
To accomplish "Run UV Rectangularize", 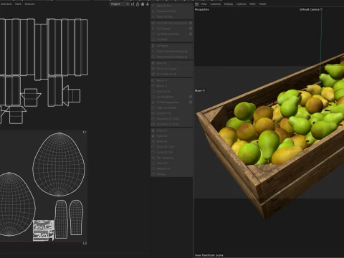I will pyautogui.click(x=170, y=102).
